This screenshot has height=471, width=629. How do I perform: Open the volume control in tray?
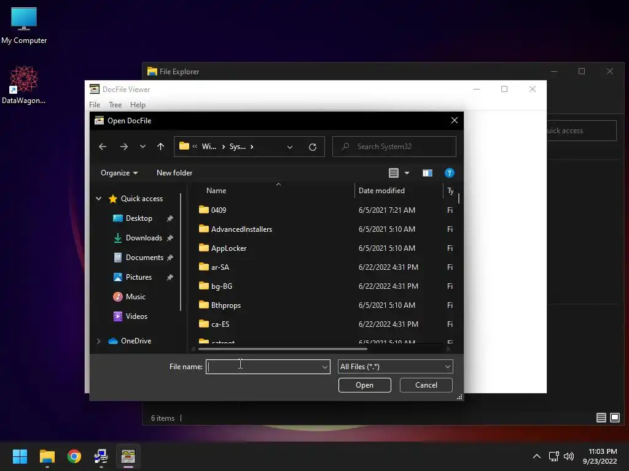[568, 456]
